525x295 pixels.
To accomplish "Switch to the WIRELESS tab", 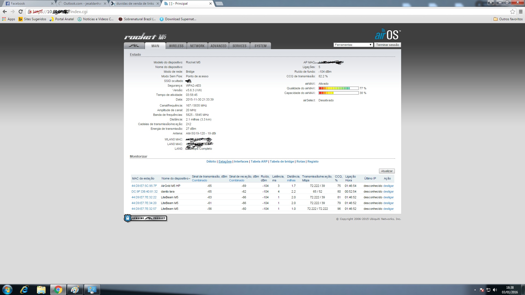I will click(x=176, y=46).
